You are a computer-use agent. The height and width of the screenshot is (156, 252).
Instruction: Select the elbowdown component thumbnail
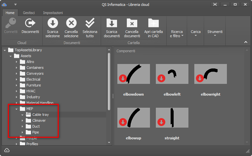click(134, 74)
